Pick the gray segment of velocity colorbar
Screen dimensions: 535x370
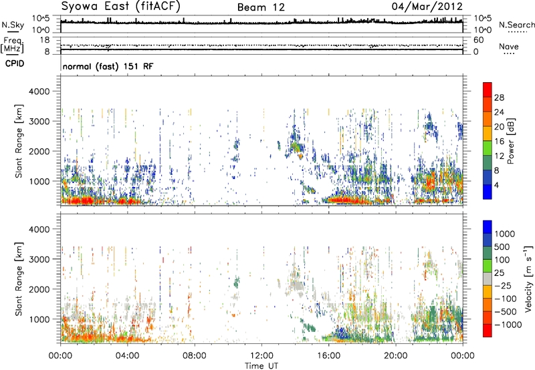[488, 279]
